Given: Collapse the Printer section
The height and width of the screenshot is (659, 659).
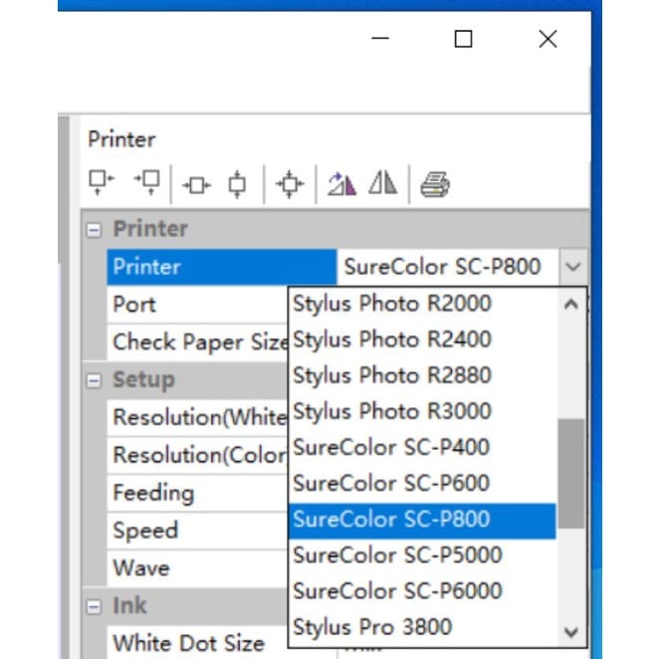Looking at the screenshot, I should 95,229.
